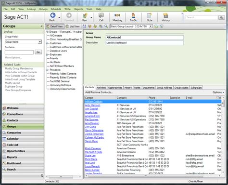Open Andy Harrison contact link
Image resolution: width=228 pixels, height=185 pixels.
point(92,105)
